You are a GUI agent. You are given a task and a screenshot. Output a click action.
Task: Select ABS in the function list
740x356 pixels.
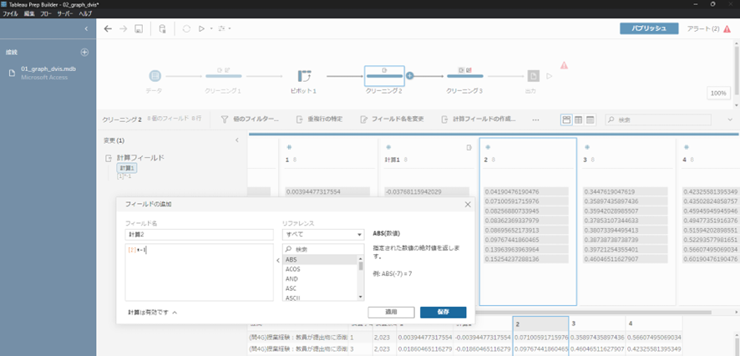(x=320, y=260)
